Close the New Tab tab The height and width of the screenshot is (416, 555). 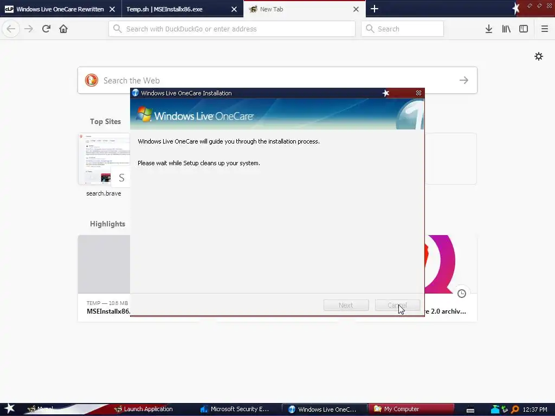[356, 9]
